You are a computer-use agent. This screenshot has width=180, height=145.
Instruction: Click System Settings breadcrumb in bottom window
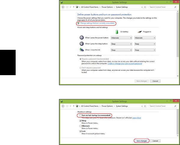click(122, 106)
